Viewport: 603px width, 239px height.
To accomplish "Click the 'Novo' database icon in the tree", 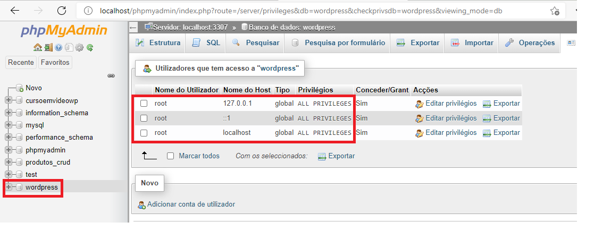I will pos(20,88).
